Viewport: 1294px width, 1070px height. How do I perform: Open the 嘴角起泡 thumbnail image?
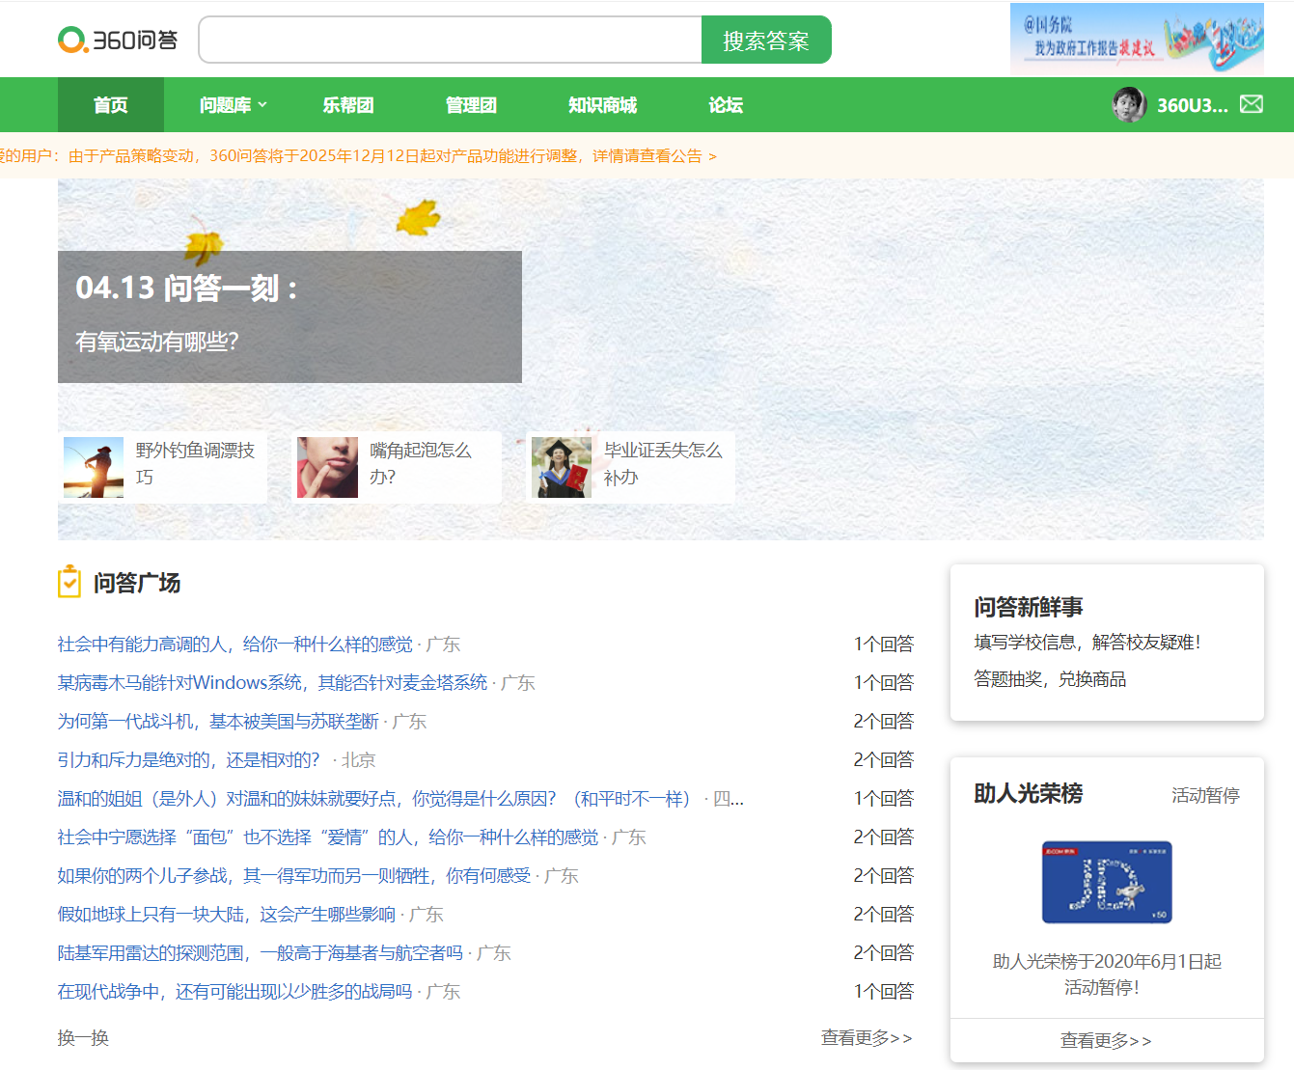(x=327, y=467)
